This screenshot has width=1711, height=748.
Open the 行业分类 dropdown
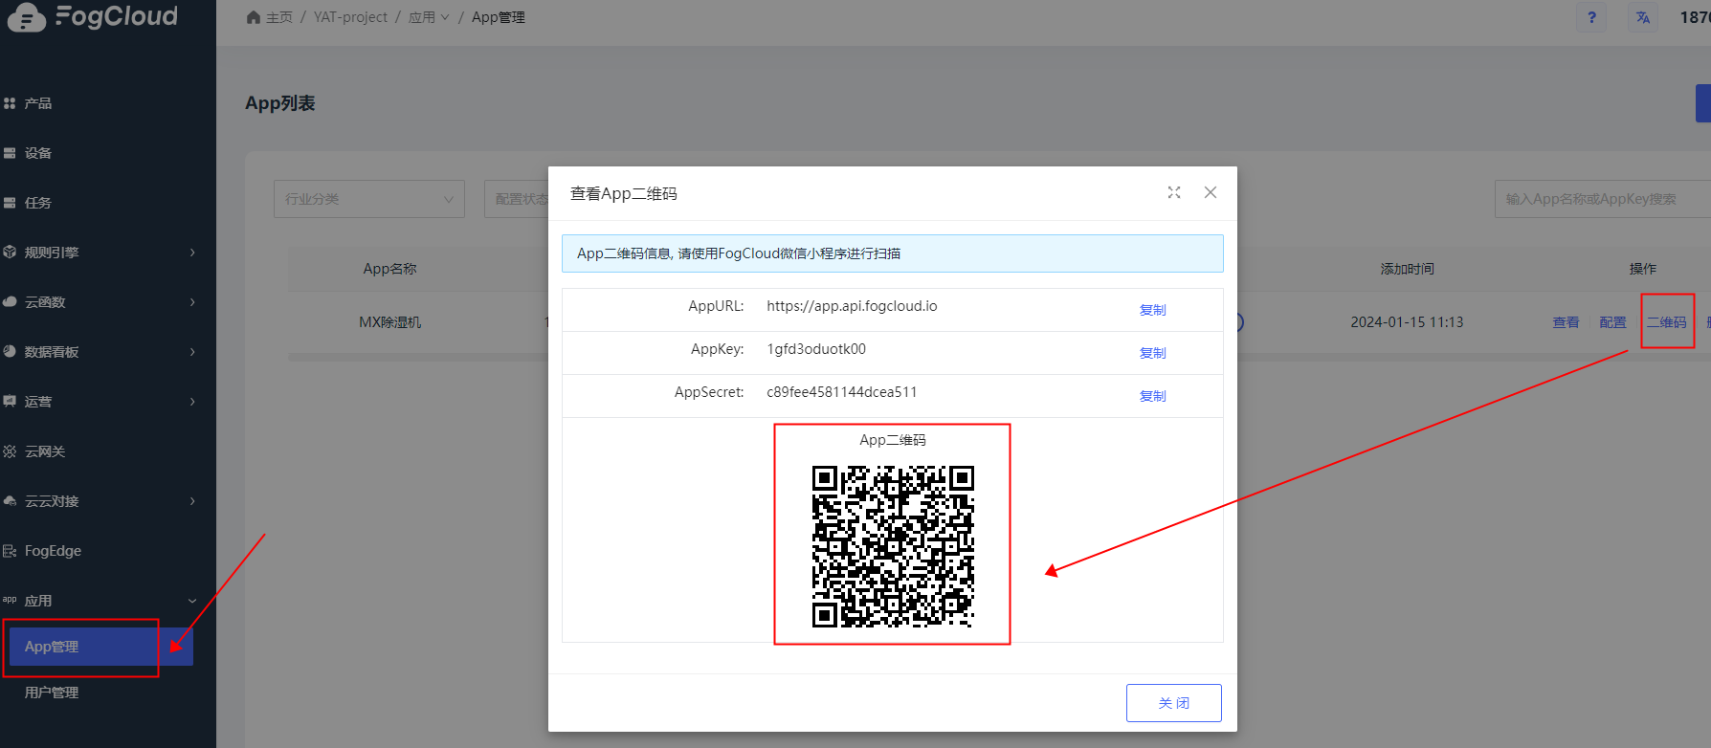pos(369,199)
